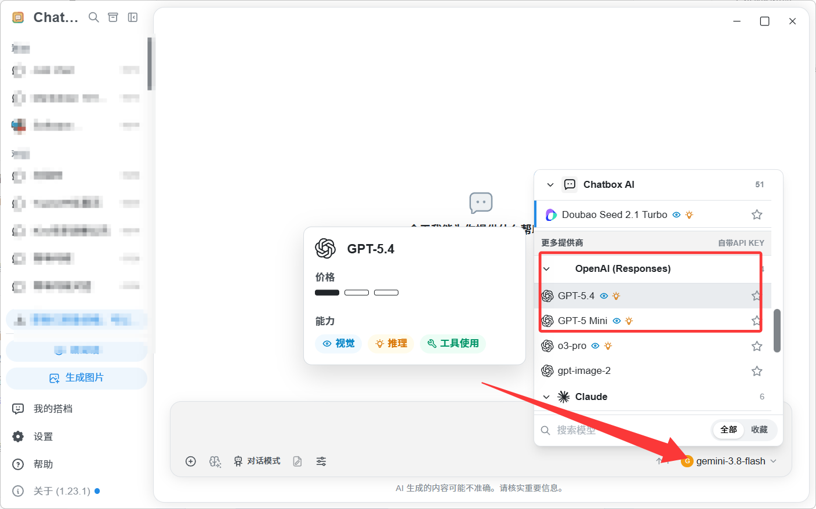Click the brain sparkle icon in the input bar
Screen dimensions: 816x509
point(215,461)
